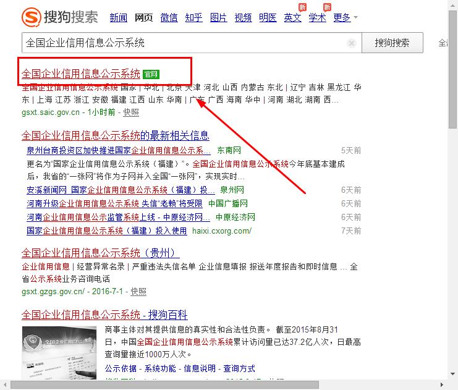Open the 新闻 search tab
This screenshot has height=390, width=458.
tap(118, 17)
